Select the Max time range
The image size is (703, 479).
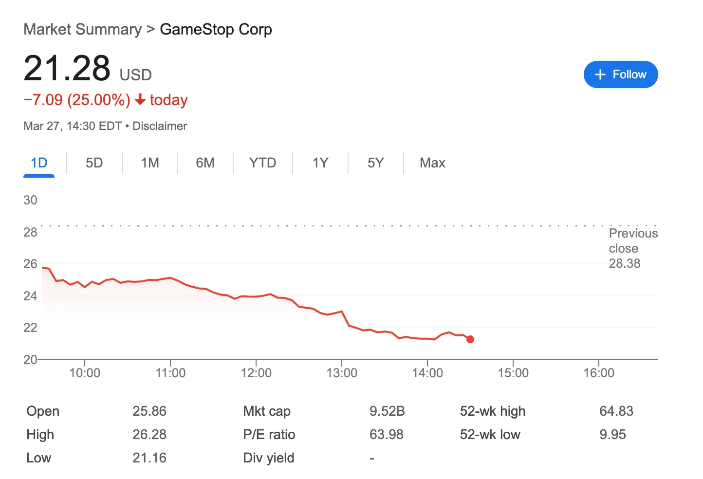[432, 163]
